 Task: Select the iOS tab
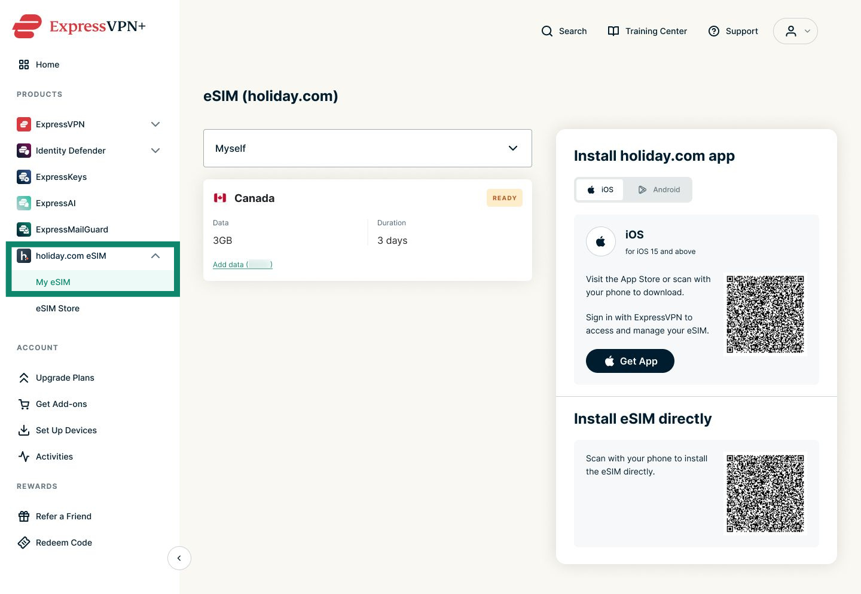coord(600,189)
